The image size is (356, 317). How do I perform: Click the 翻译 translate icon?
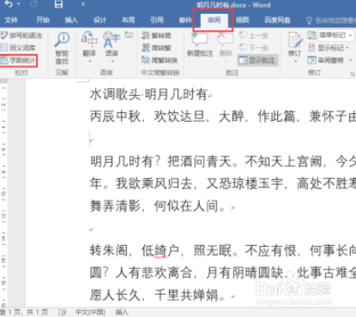pyautogui.click(x=89, y=40)
